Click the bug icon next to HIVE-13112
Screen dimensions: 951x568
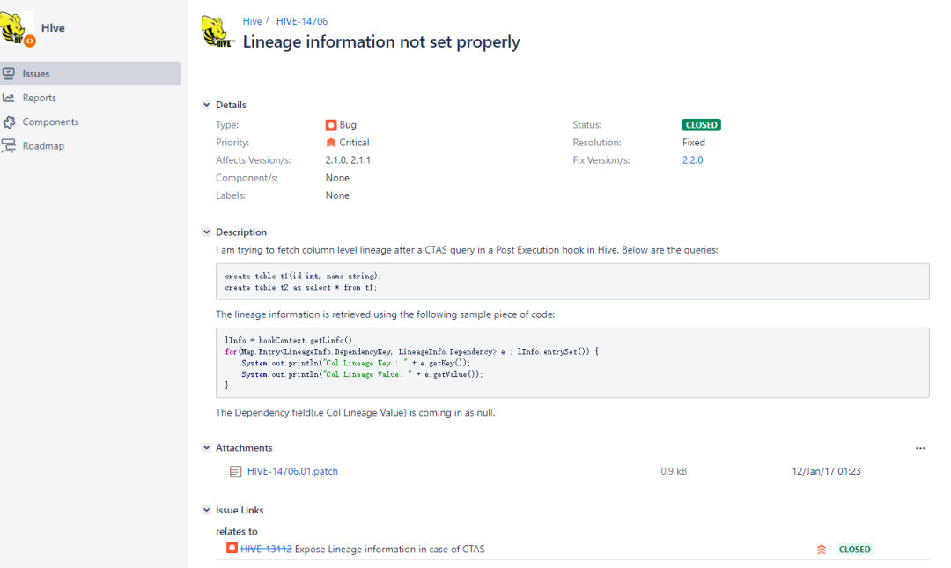(232, 548)
